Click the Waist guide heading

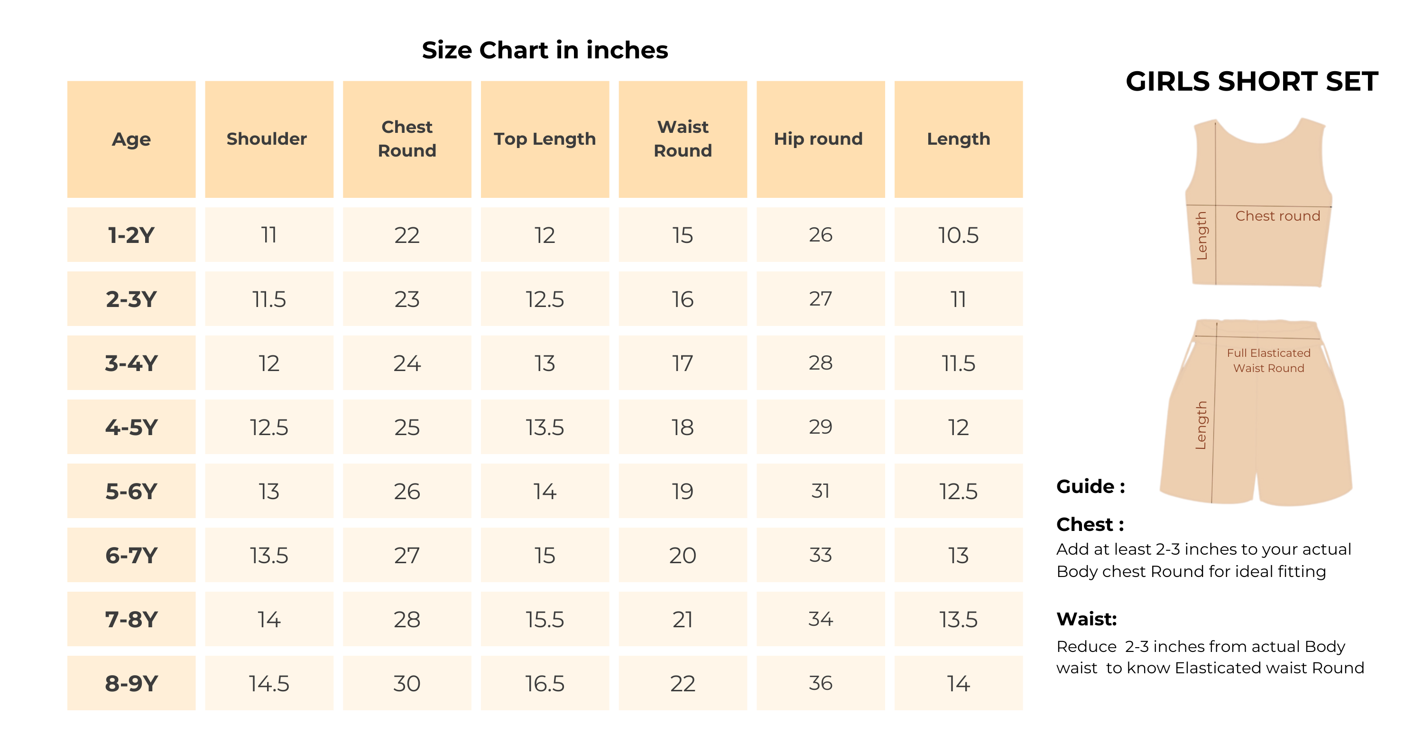pyautogui.click(x=1087, y=619)
